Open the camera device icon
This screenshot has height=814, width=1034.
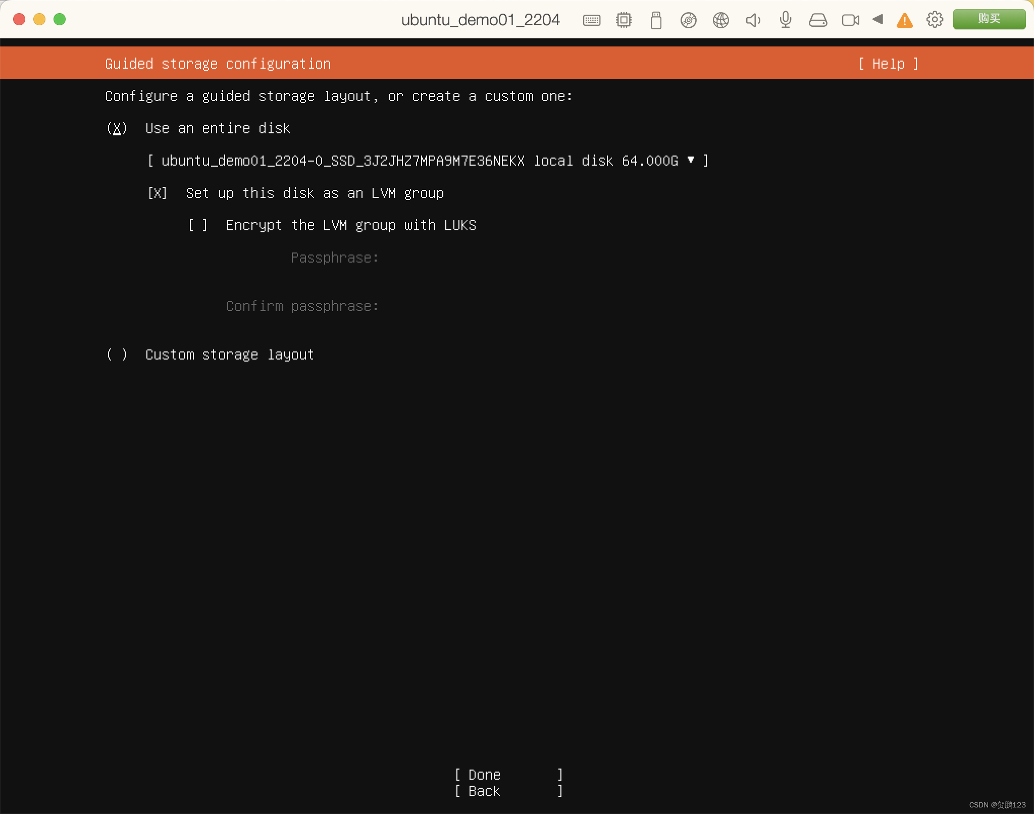(850, 19)
